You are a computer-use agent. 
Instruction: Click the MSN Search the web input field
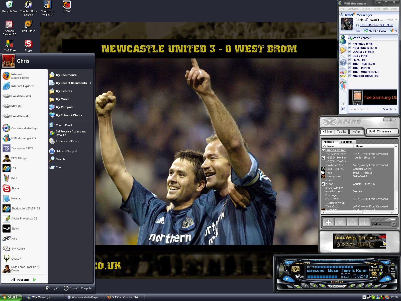click(365, 109)
